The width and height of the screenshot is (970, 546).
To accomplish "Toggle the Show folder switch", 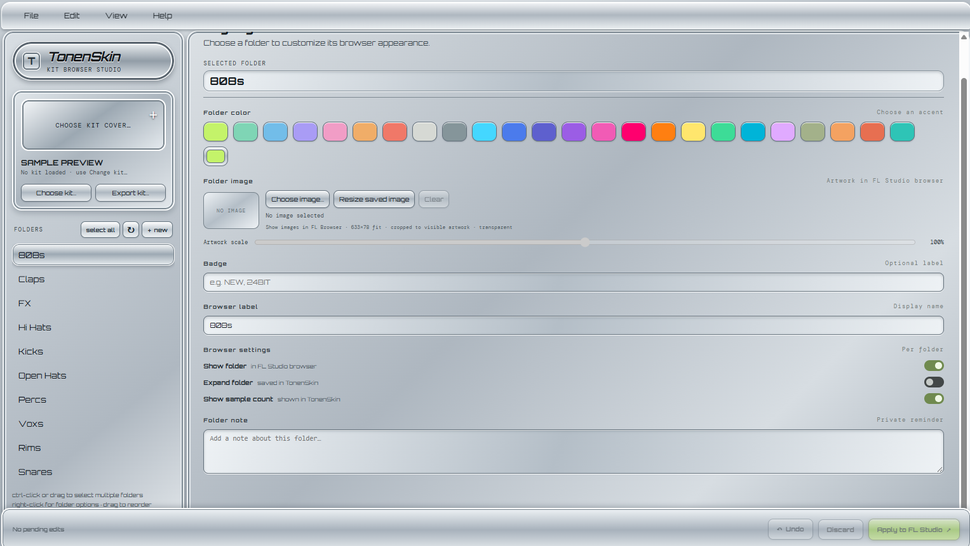I will (x=934, y=366).
